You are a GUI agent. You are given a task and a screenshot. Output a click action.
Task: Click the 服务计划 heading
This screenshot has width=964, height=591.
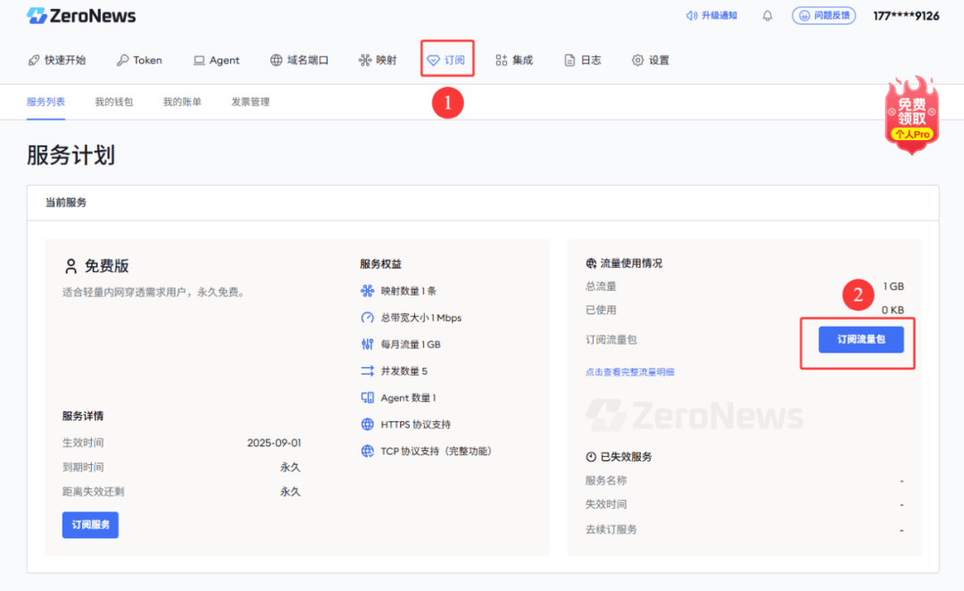click(71, 155)
